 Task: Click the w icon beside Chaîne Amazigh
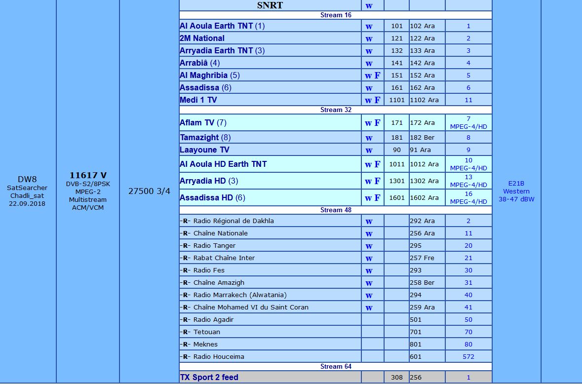click(x=369, y=283)
